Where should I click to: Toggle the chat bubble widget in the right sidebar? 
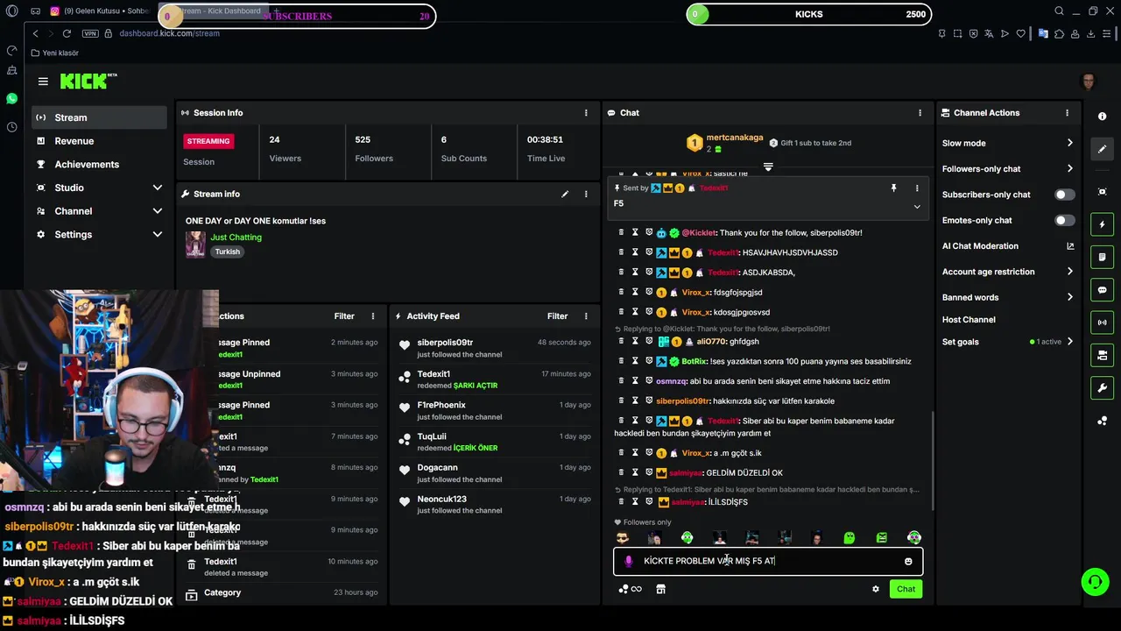pyautogui.click(x=1102, y=290)
